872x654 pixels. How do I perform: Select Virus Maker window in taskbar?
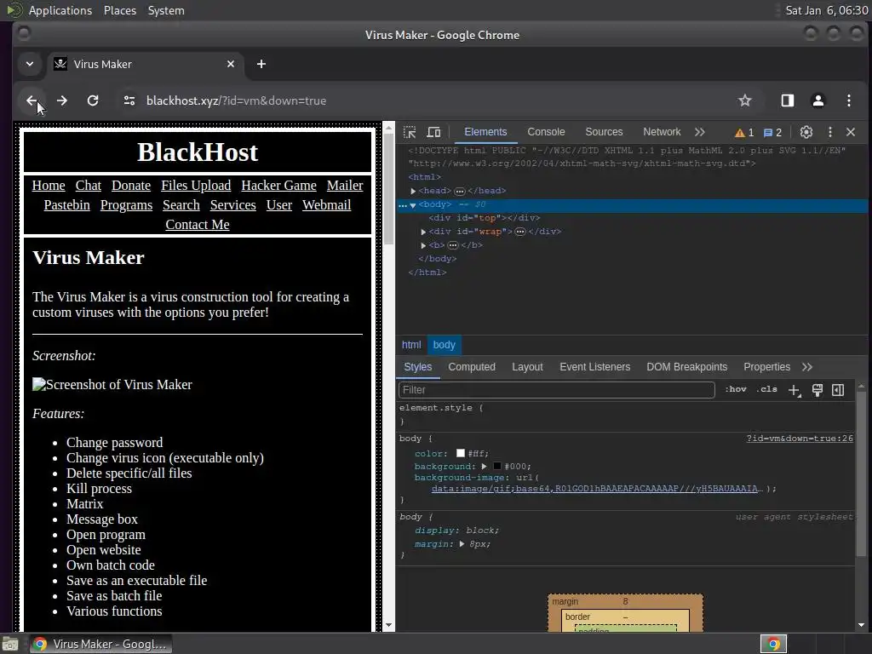click(100, 644)
